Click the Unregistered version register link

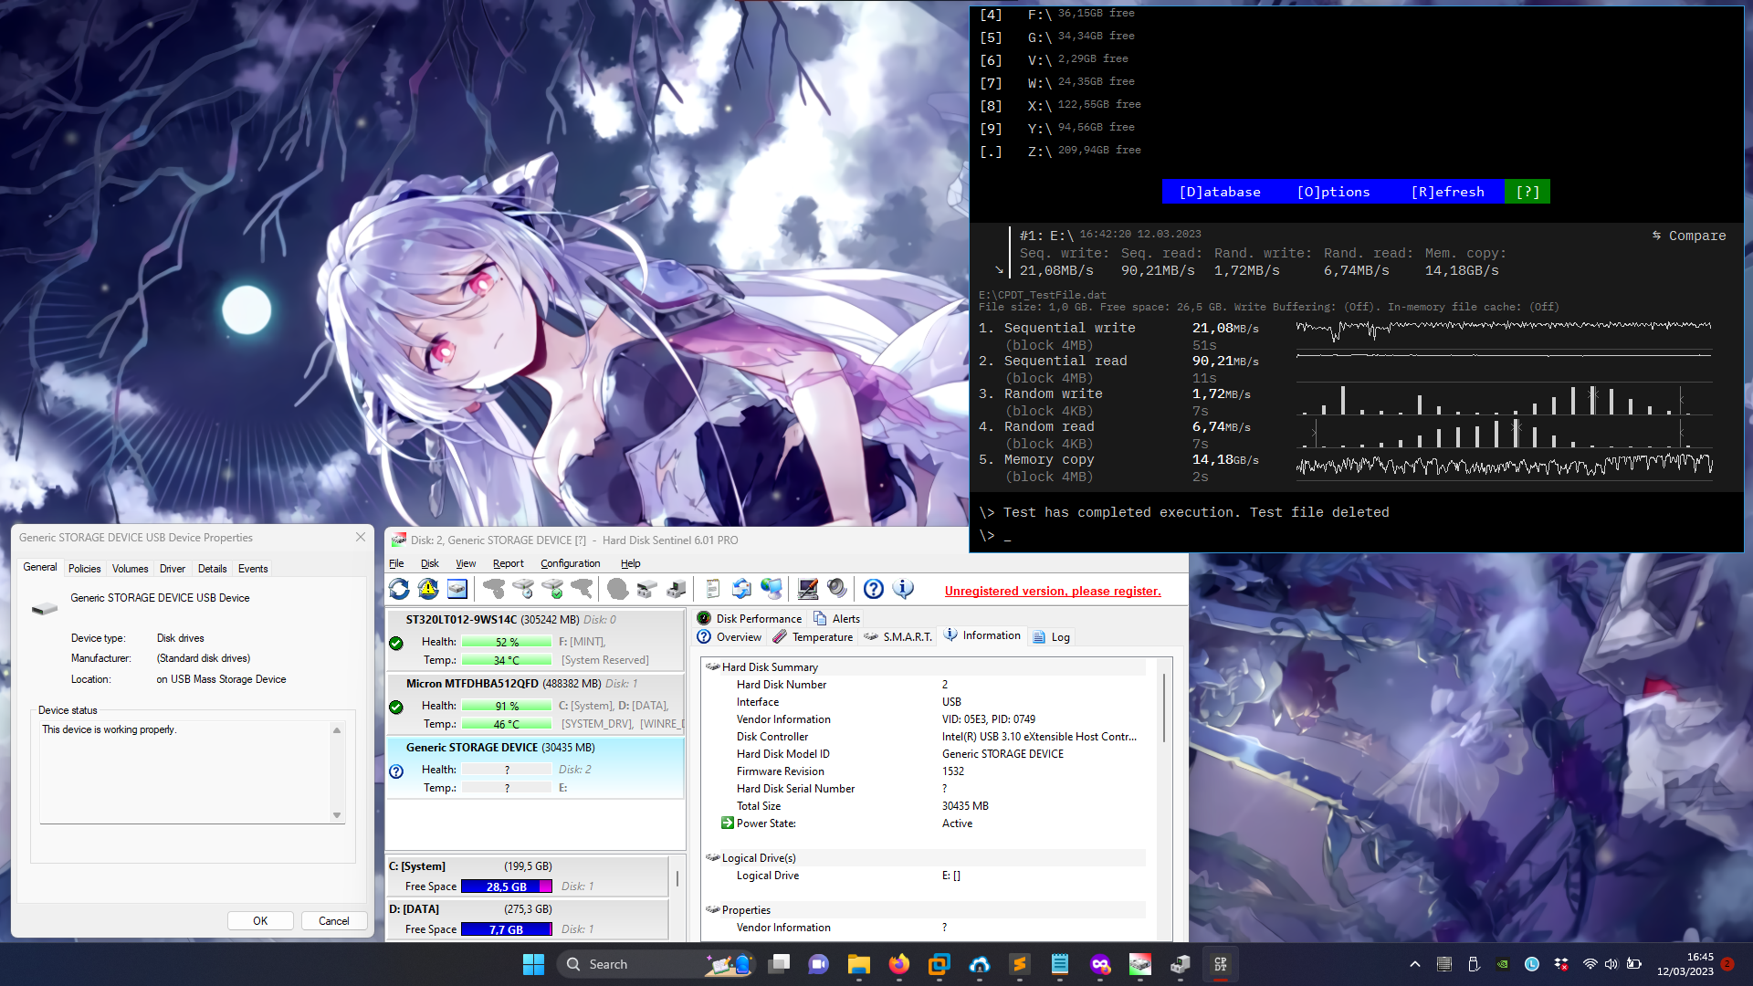[x=1053, y=591]
